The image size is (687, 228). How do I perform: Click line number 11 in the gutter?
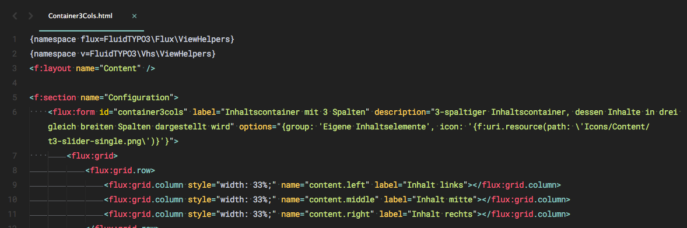tap(13, 214)
